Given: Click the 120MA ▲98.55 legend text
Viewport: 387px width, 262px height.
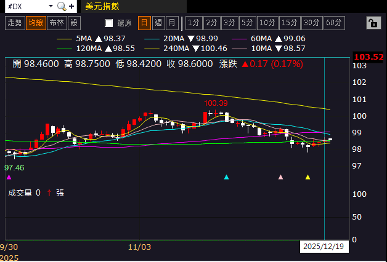Looking at the screenshot, I should [105, 49].
